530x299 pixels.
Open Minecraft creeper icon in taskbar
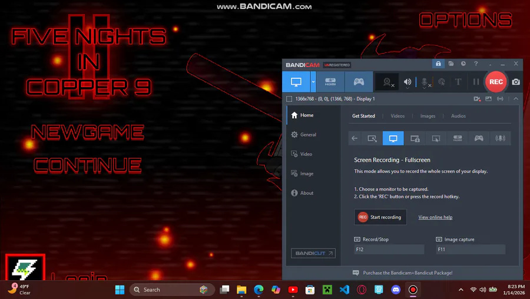pyautogui.click(x=327, y=290)
